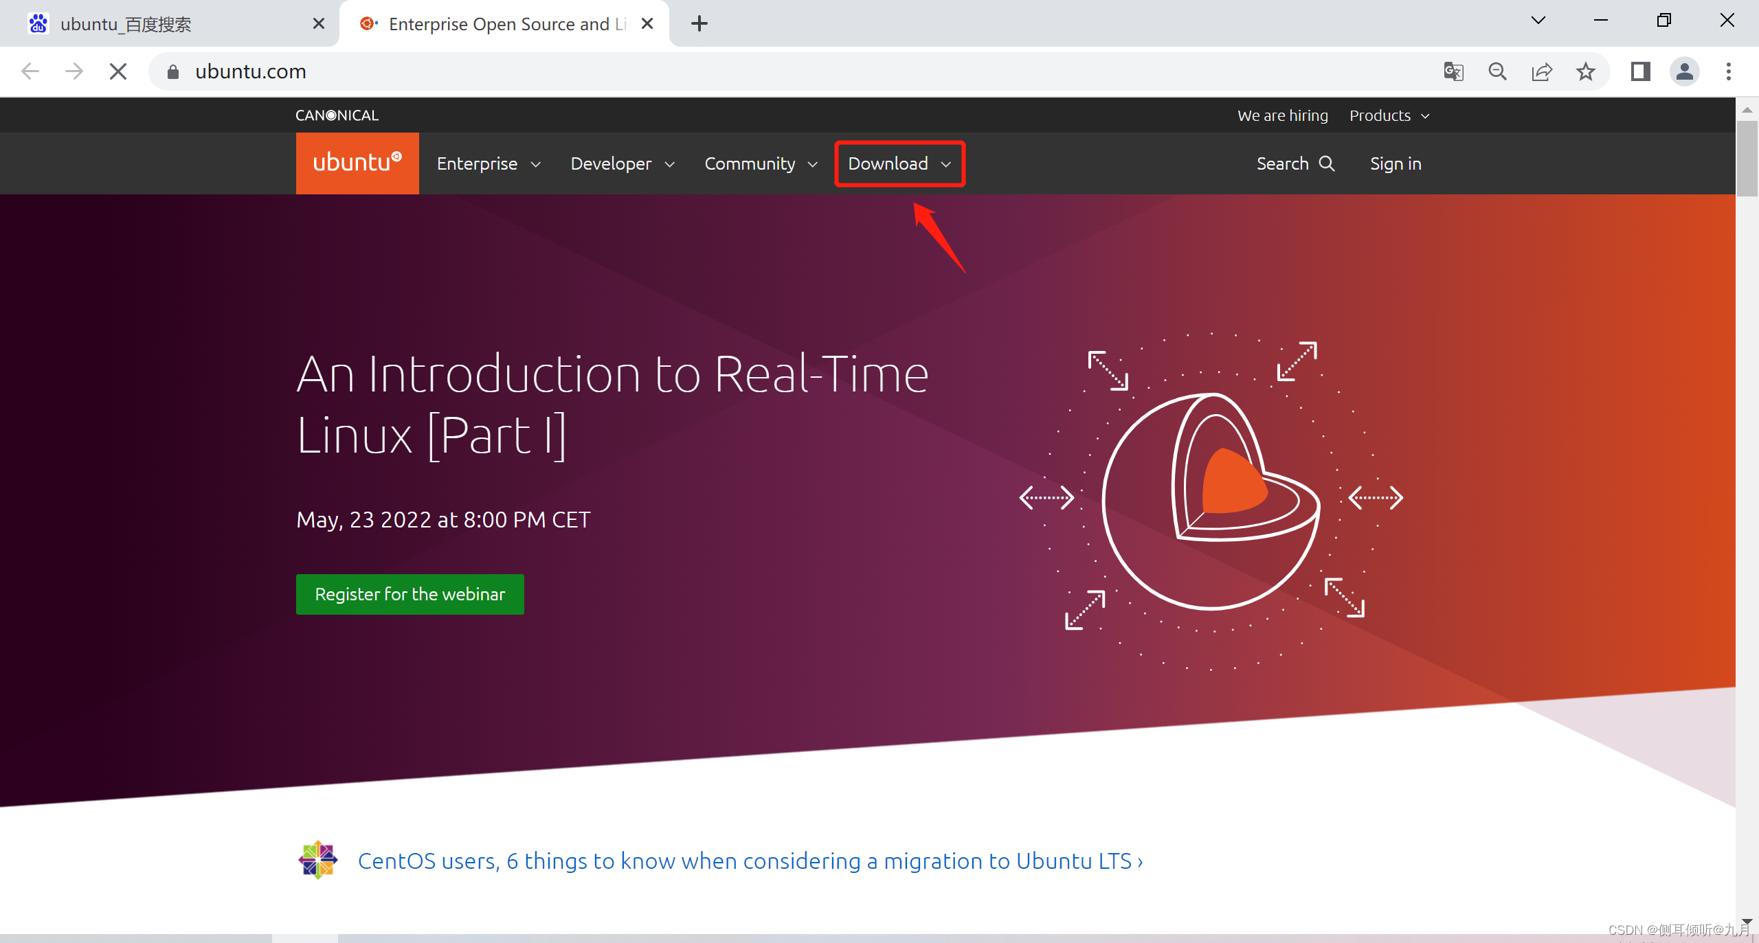The height and width of the screenshot is (943, 1759).
Task: Click the browser back arrow
Action: point(30,71)
